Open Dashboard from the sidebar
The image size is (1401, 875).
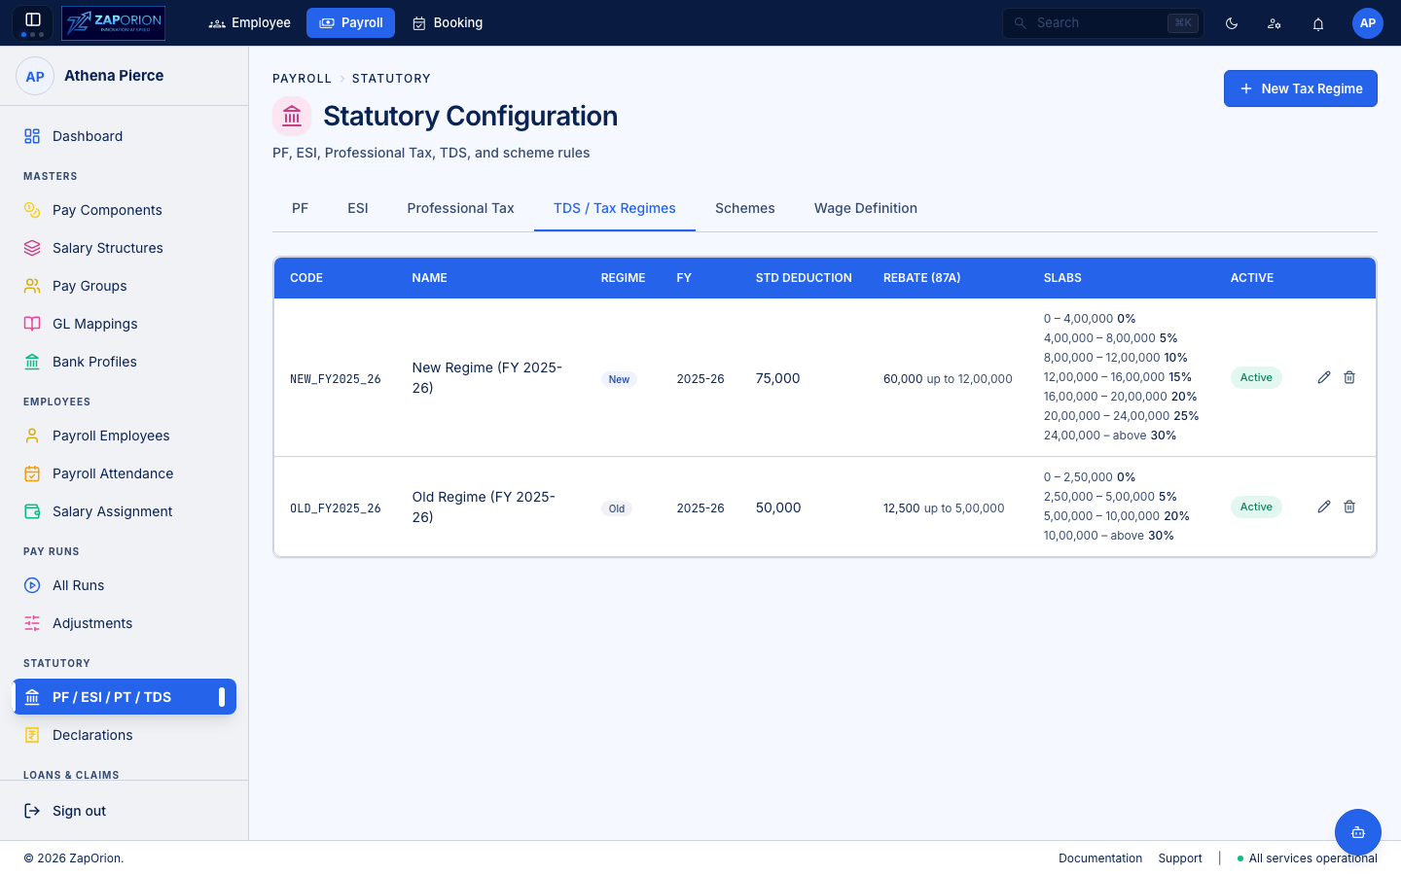[125, 136]
